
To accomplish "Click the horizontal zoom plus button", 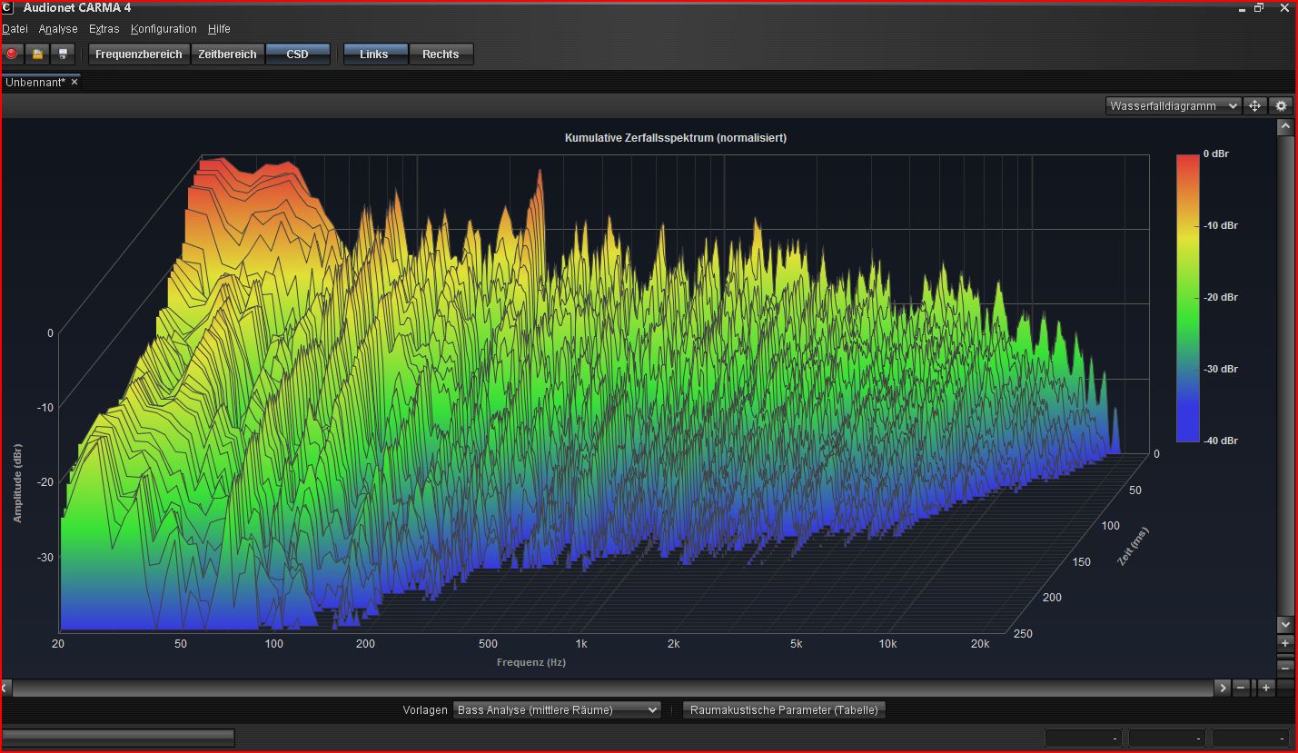I will coord(1266,688).
